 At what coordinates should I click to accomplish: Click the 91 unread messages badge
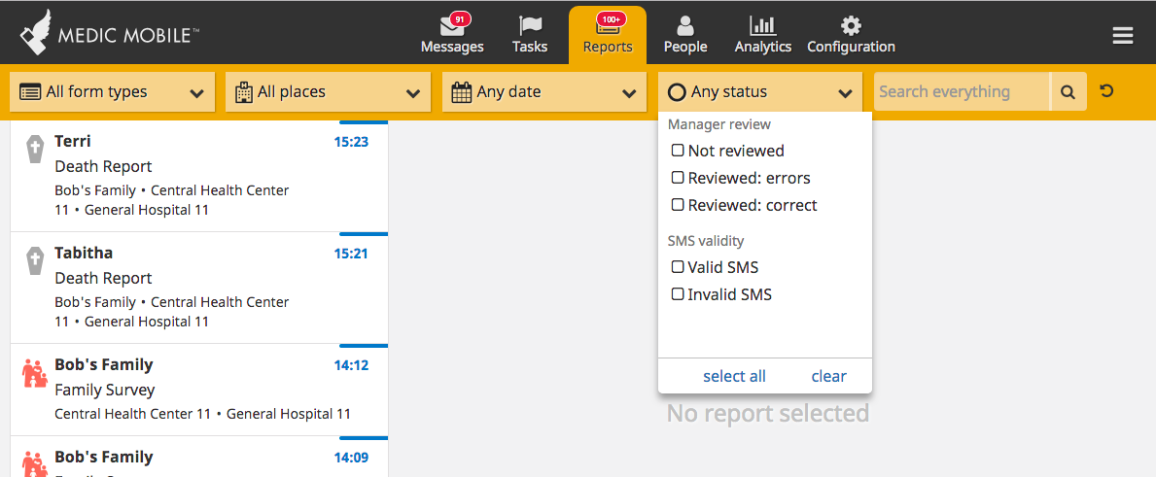click(x=459, y=19)
